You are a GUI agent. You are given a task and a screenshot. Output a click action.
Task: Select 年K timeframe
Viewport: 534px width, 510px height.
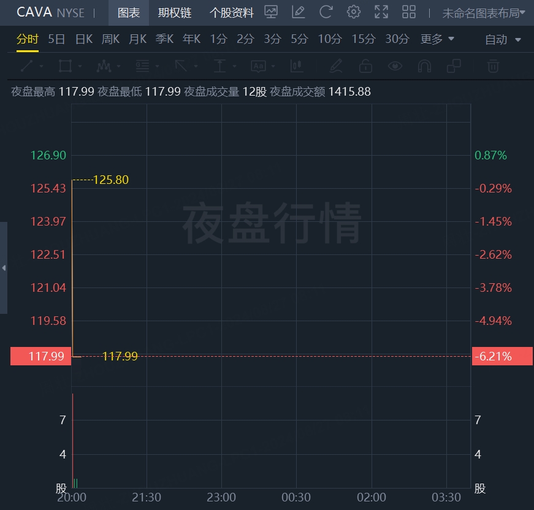(191, 39)
